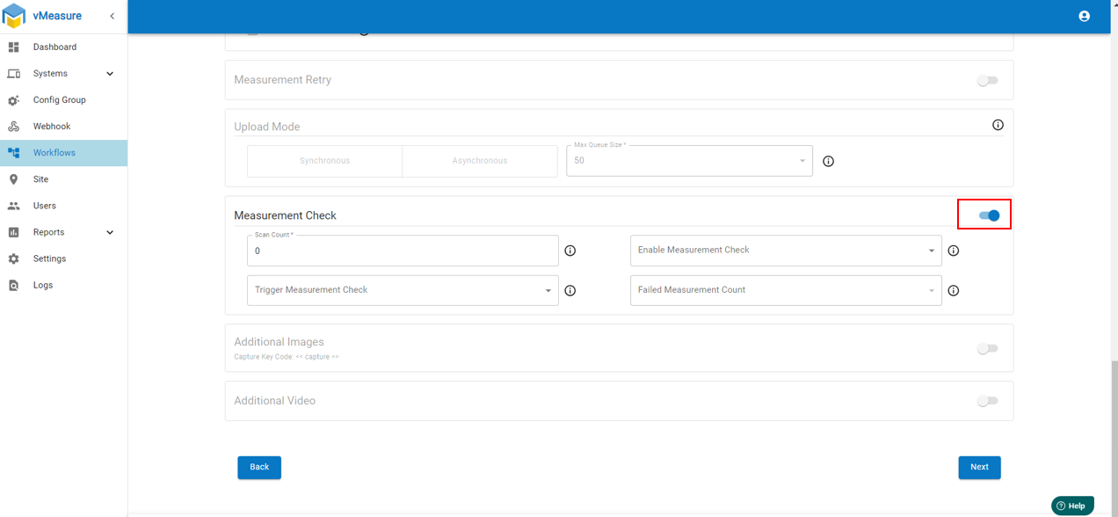Click the Users people icon
Viewport: 1118px width, 517px height.
(13, 206)
